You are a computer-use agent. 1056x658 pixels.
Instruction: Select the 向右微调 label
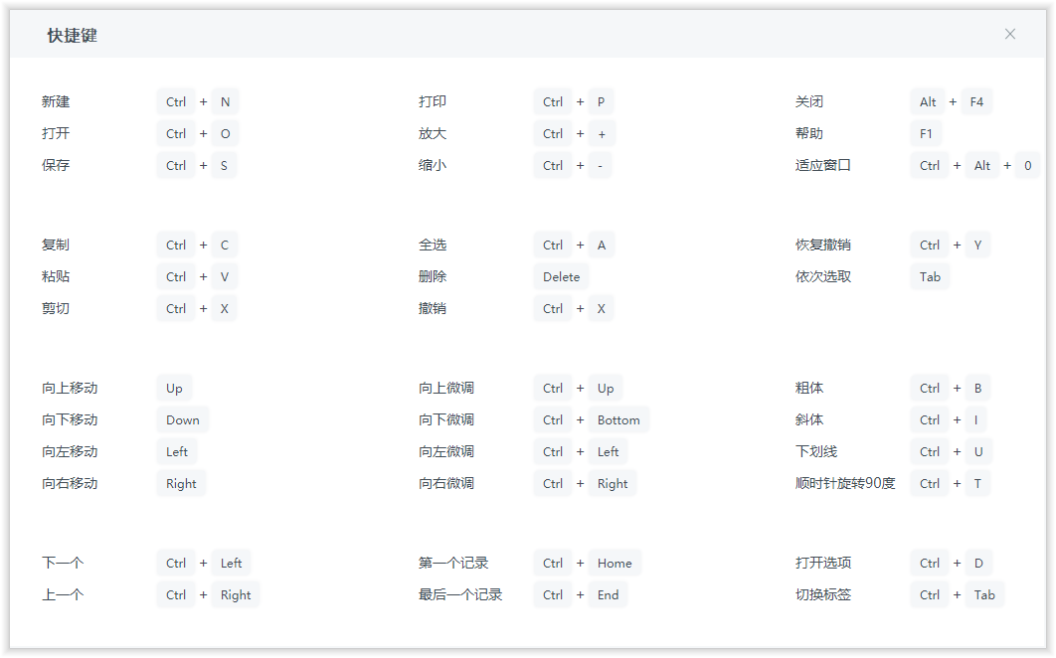click(x=446, y=483)
